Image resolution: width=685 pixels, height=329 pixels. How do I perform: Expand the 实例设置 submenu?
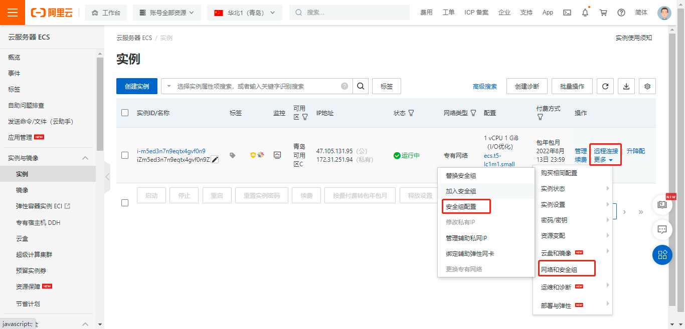tap(572, 204)
